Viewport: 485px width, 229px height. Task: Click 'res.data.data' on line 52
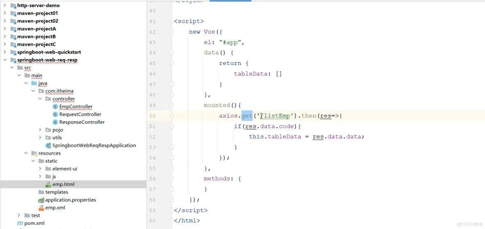[x=337, y=136]
